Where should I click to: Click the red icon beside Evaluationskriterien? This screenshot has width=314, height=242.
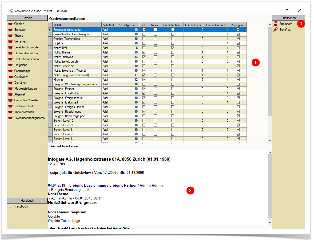click(x=10, y=59)
